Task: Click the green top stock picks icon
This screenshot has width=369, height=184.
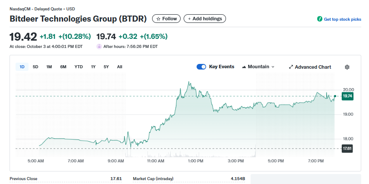Action: pos(320,19)
